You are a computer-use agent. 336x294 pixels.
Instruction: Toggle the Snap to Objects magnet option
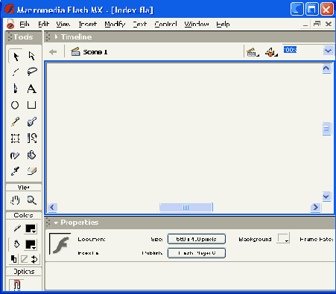coord(16,285)
